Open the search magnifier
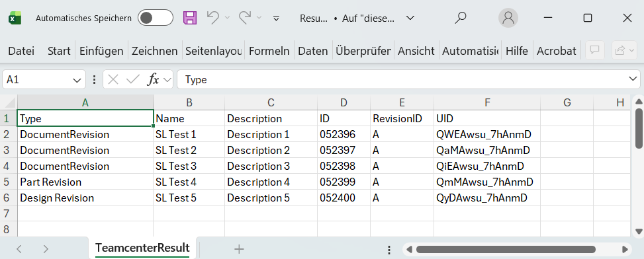This screenshot has width=644, height=259. [461, 18]
